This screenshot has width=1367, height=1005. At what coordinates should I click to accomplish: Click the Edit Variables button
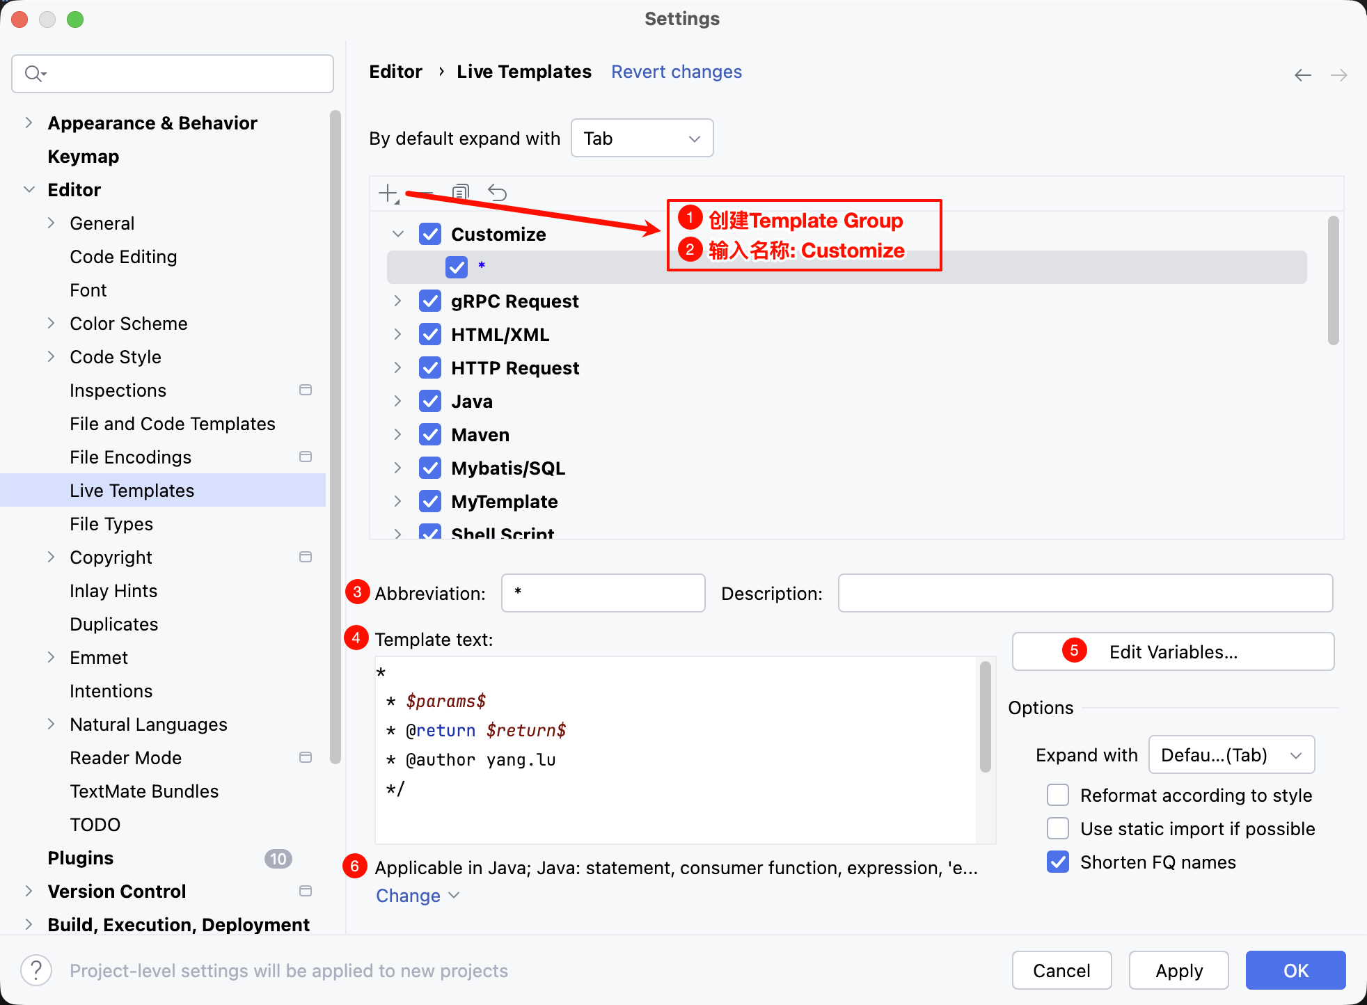[1173, 651]
